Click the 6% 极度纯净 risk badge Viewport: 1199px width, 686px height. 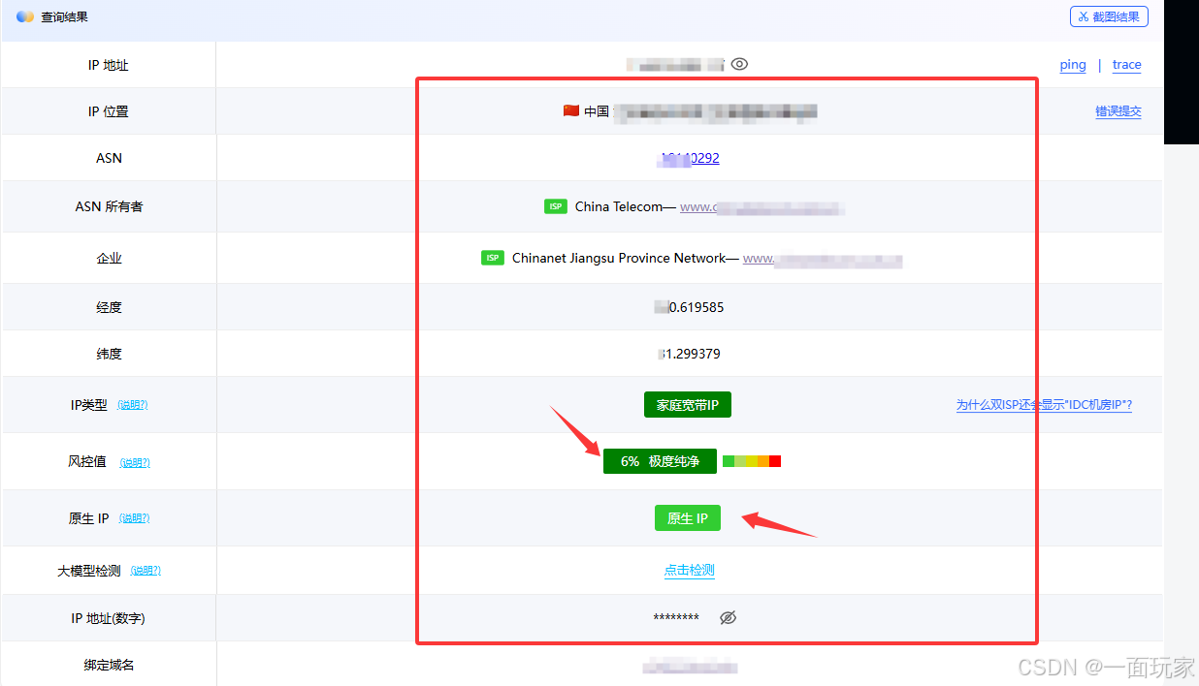(660, 461)
